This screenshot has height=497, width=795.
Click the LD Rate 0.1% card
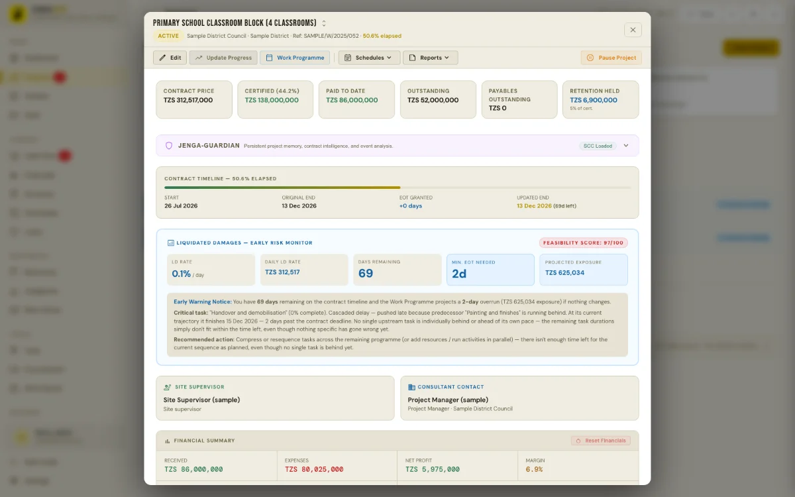(210, 270)
